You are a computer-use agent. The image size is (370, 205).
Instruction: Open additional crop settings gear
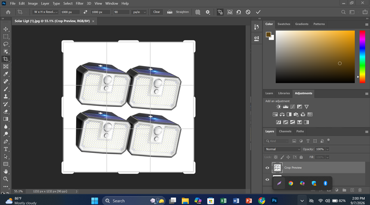pos(208,12)
